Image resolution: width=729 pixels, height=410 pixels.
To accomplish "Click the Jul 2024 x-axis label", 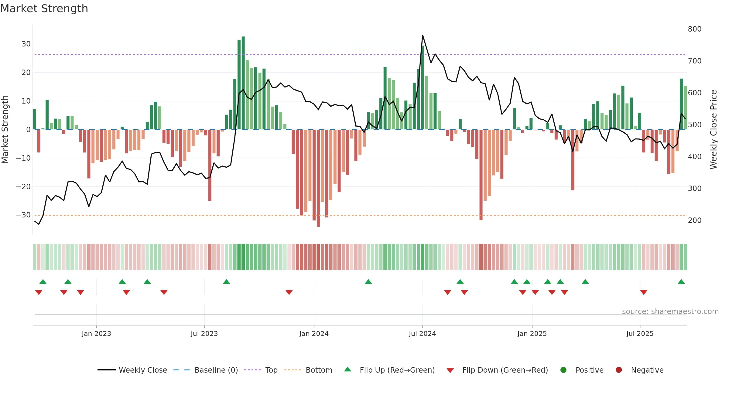I will 422,333.
